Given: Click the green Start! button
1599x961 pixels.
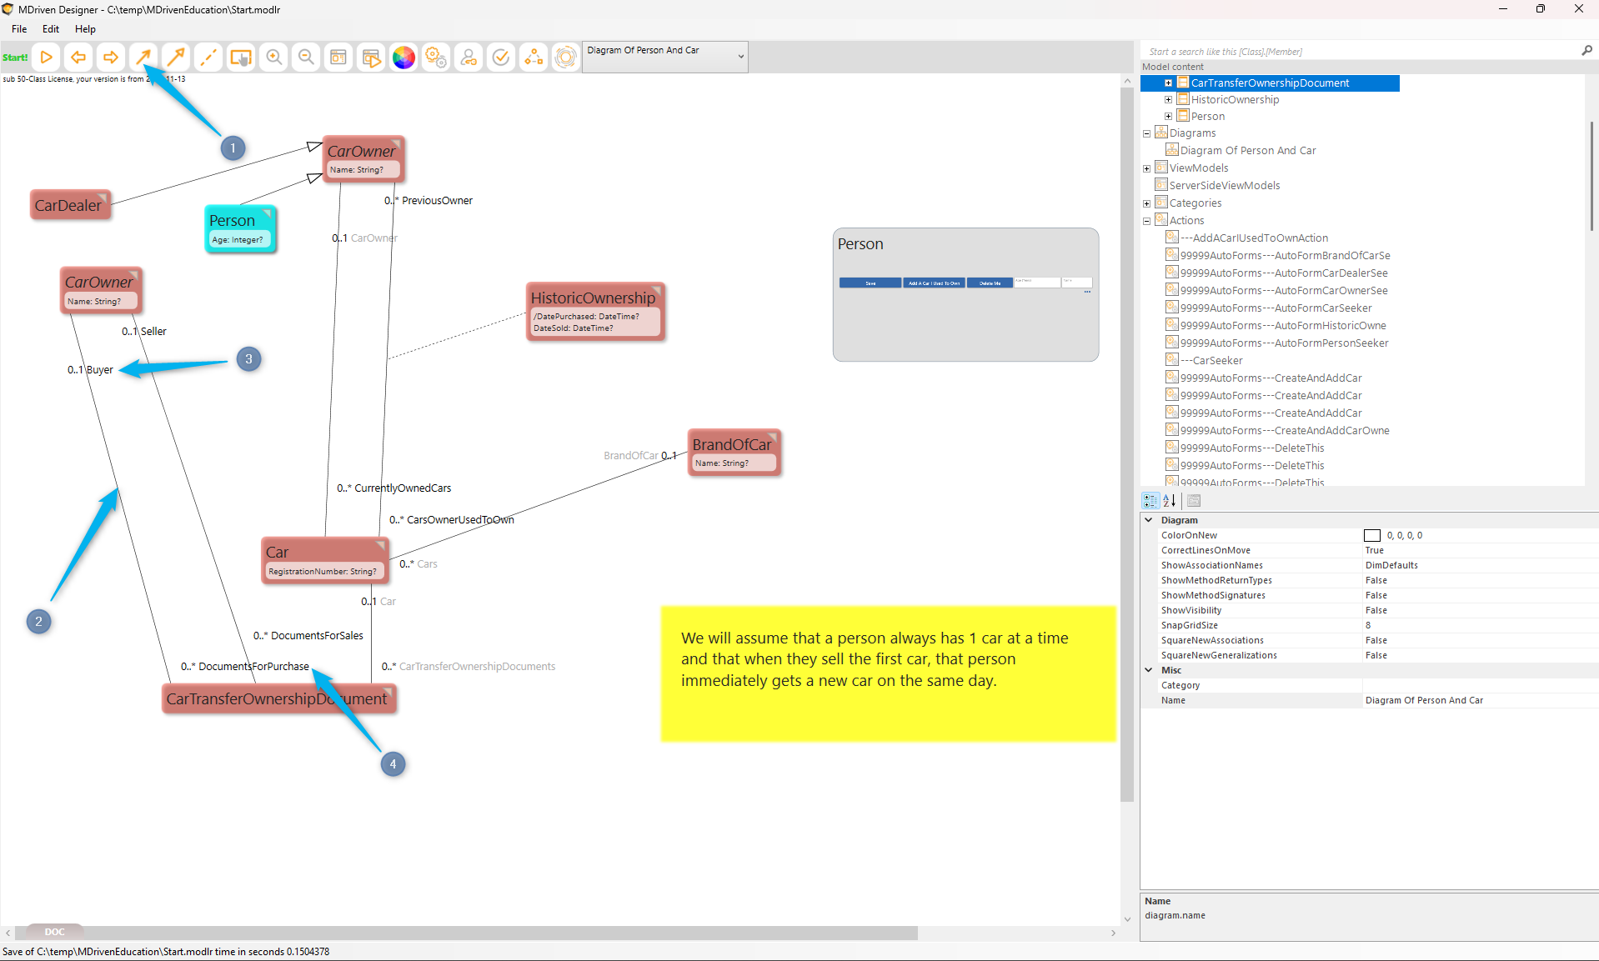Looking at the screenshot, I should click(15, 58).
